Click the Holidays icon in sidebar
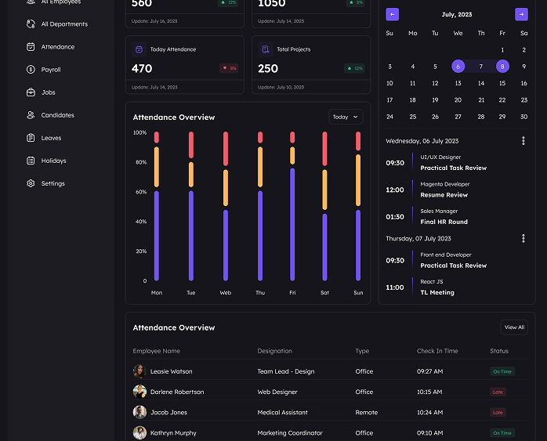This screenshot has width=547, height=441. pos(31,161)
